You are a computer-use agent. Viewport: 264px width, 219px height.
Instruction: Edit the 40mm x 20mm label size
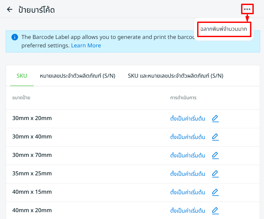(215, 211)
